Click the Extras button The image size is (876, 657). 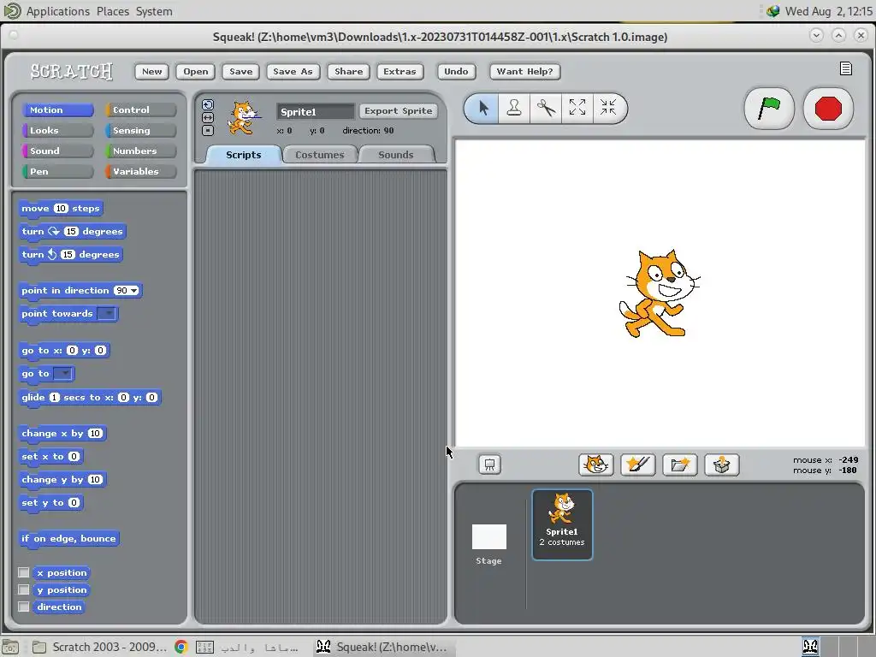coord(400,72)
